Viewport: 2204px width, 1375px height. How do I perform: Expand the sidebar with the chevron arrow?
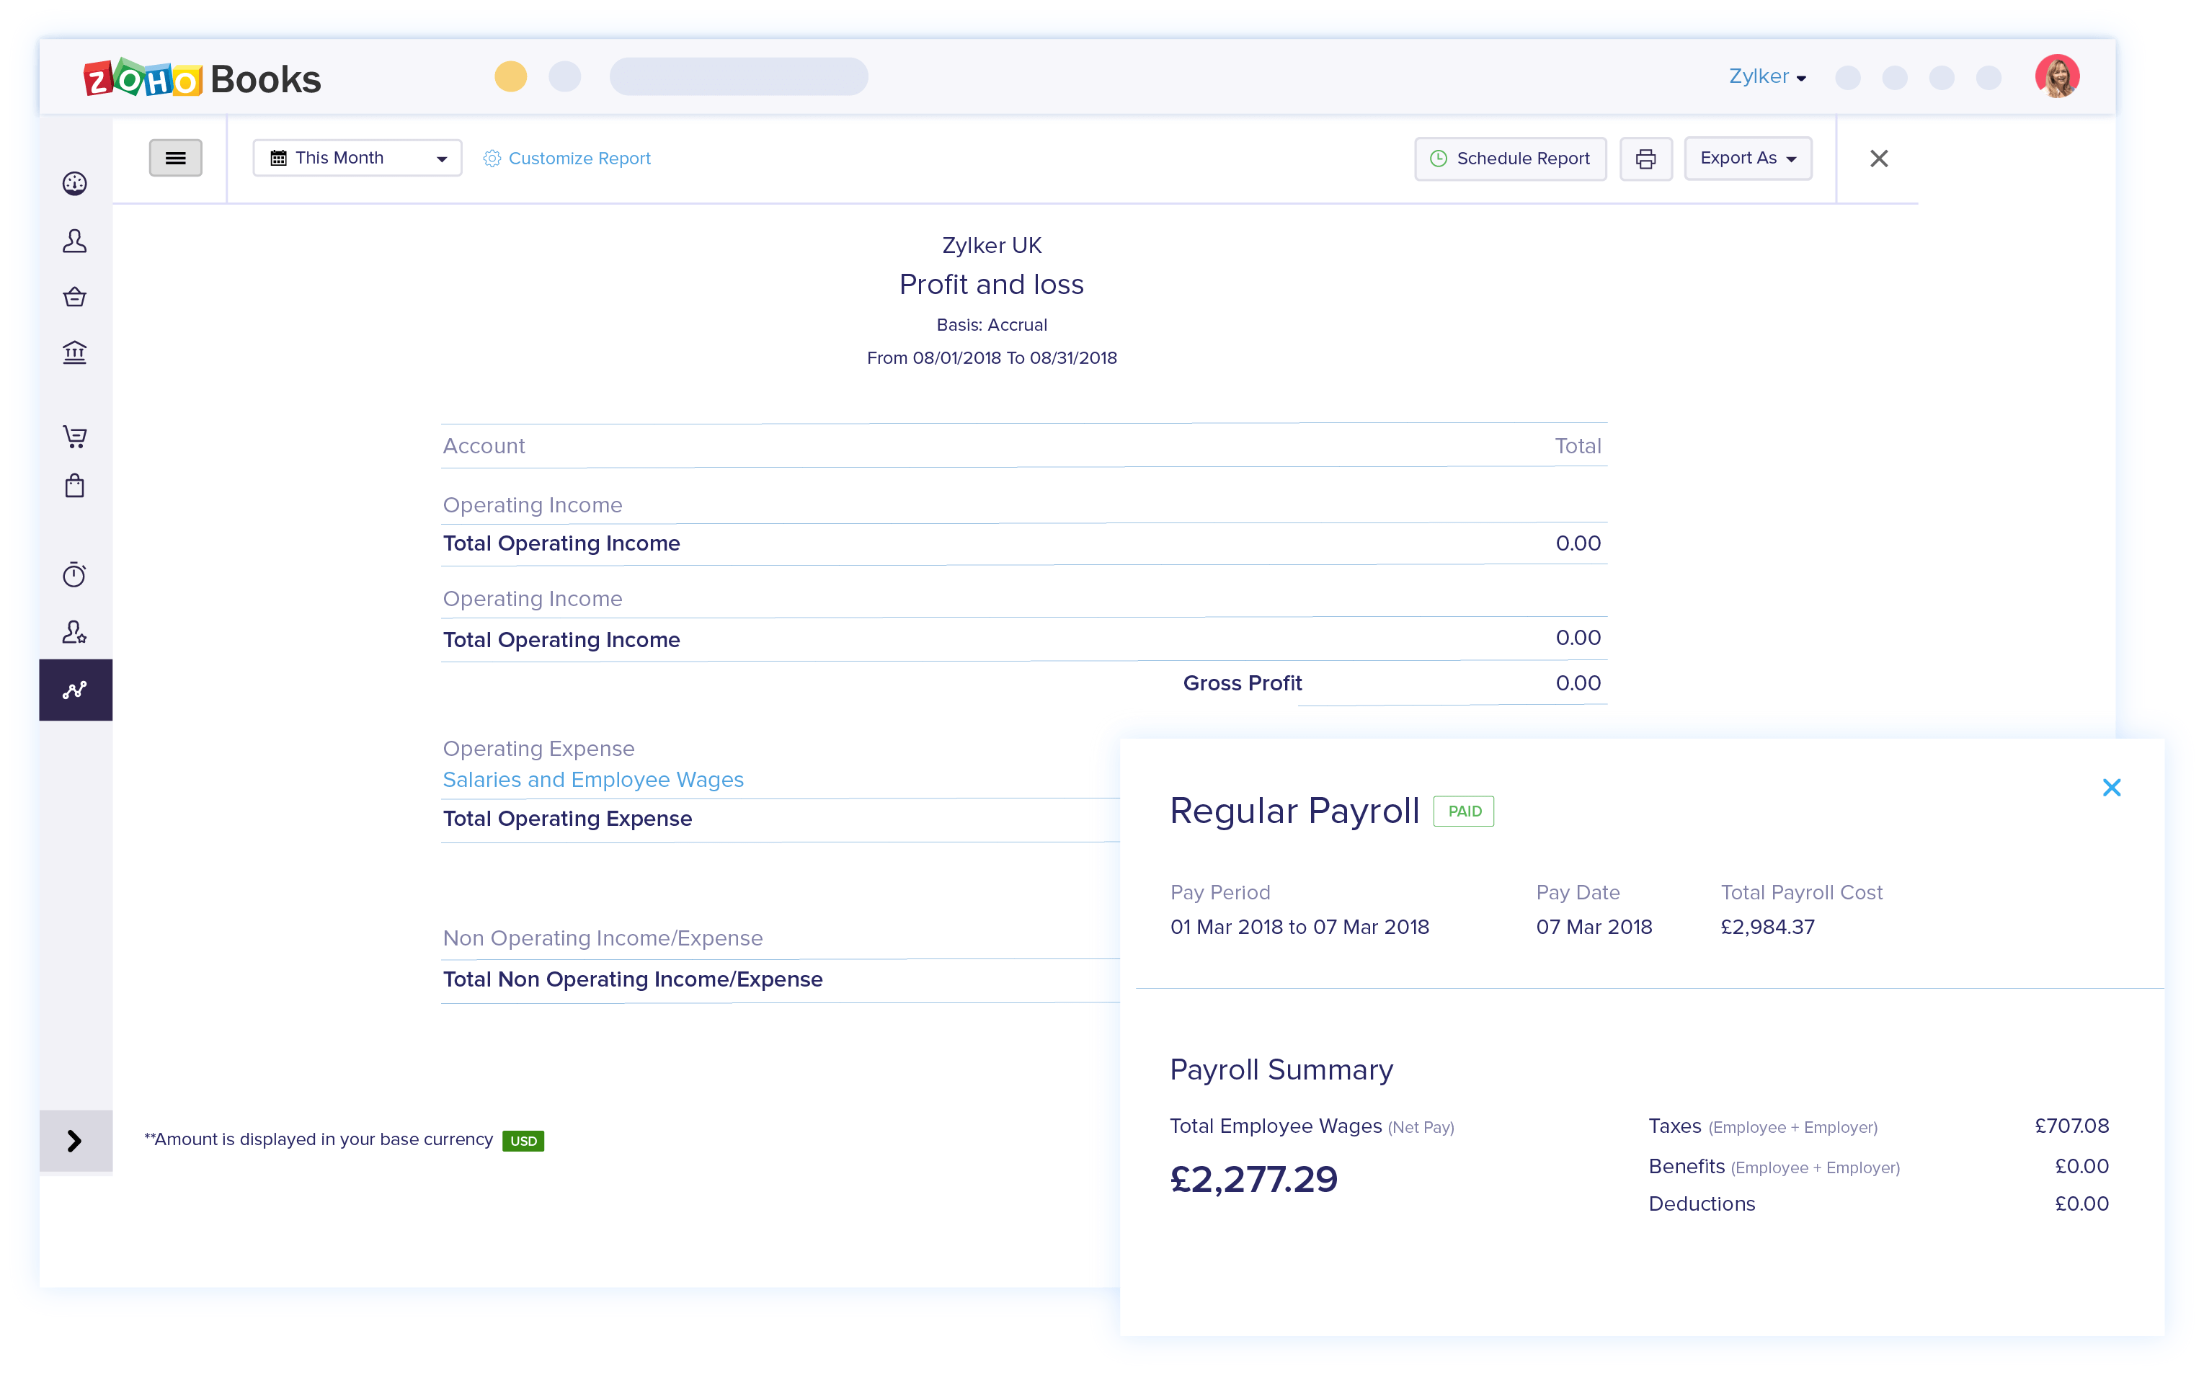[x=74, y=1140]
